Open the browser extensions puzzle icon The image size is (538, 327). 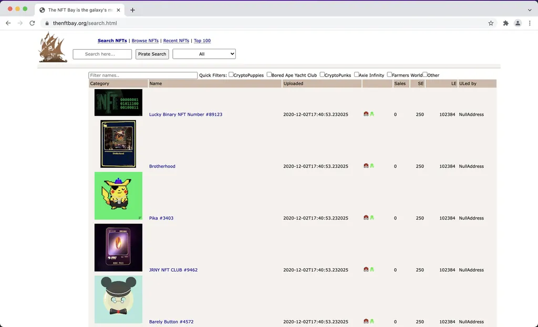coord(505,23)
